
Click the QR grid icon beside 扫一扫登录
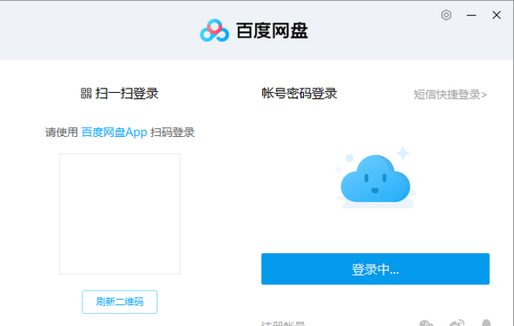tap(86, 94)
